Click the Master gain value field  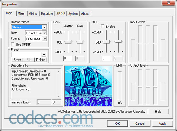[x=68, y=58]
